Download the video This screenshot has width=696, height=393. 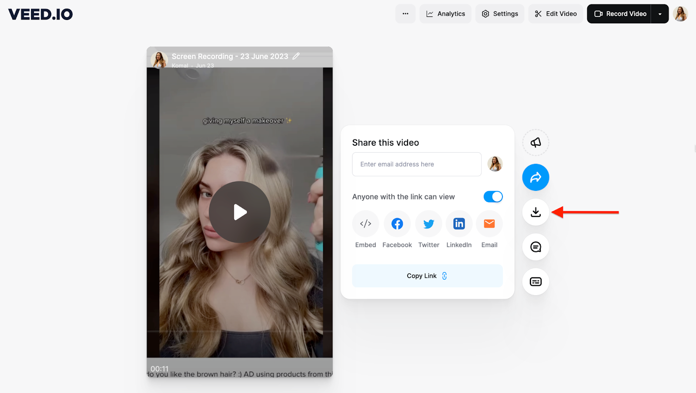point(536,212)
